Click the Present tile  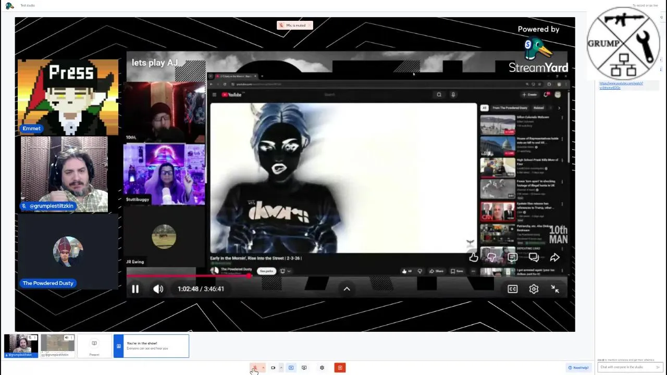(x=94, y=346)
